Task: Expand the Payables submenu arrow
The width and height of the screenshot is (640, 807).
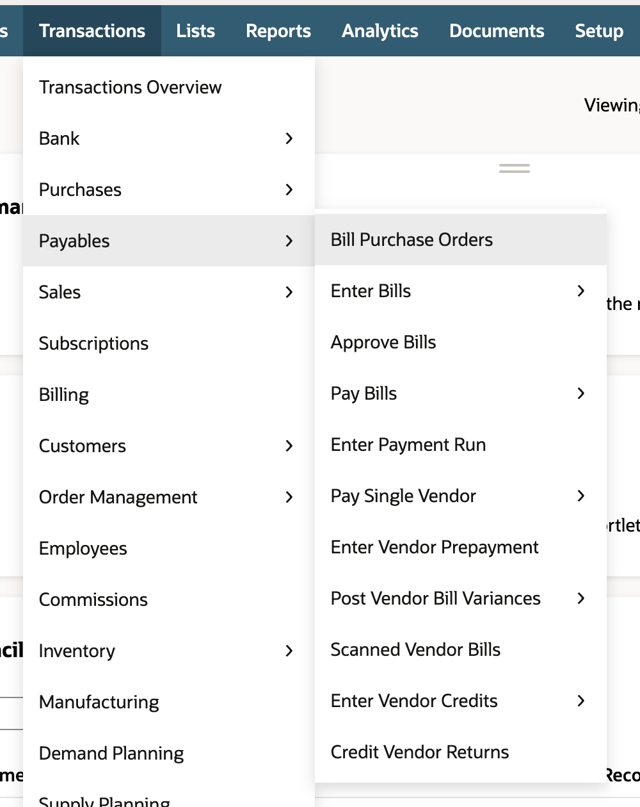Action: point(289,241)
